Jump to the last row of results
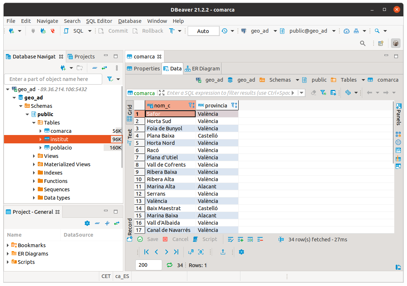The width and height of the screenshot is (407, 286). (x=176, y=252)
